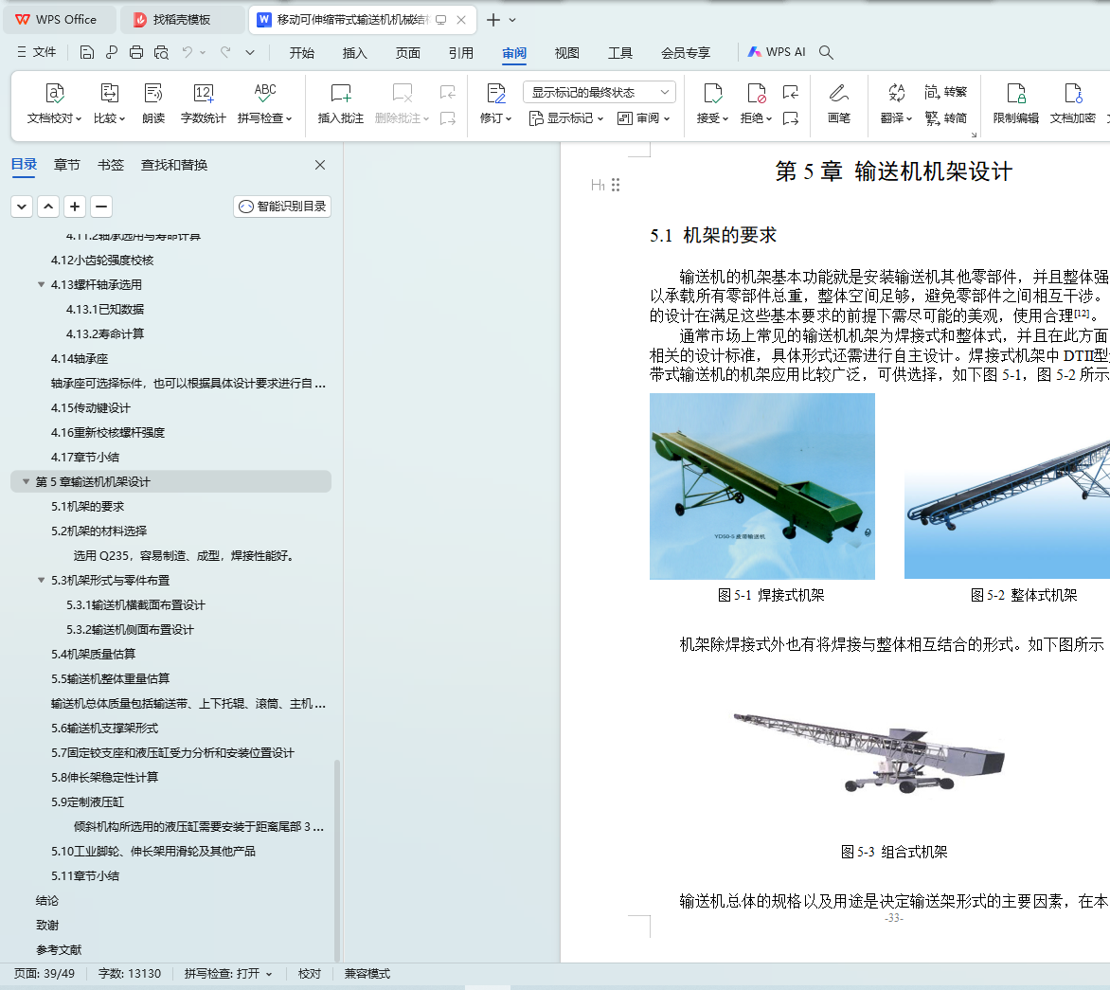This screenshot has height=990, width=1110.
Task: Click the 接受 accept change icon
Action: click(712, 103)
